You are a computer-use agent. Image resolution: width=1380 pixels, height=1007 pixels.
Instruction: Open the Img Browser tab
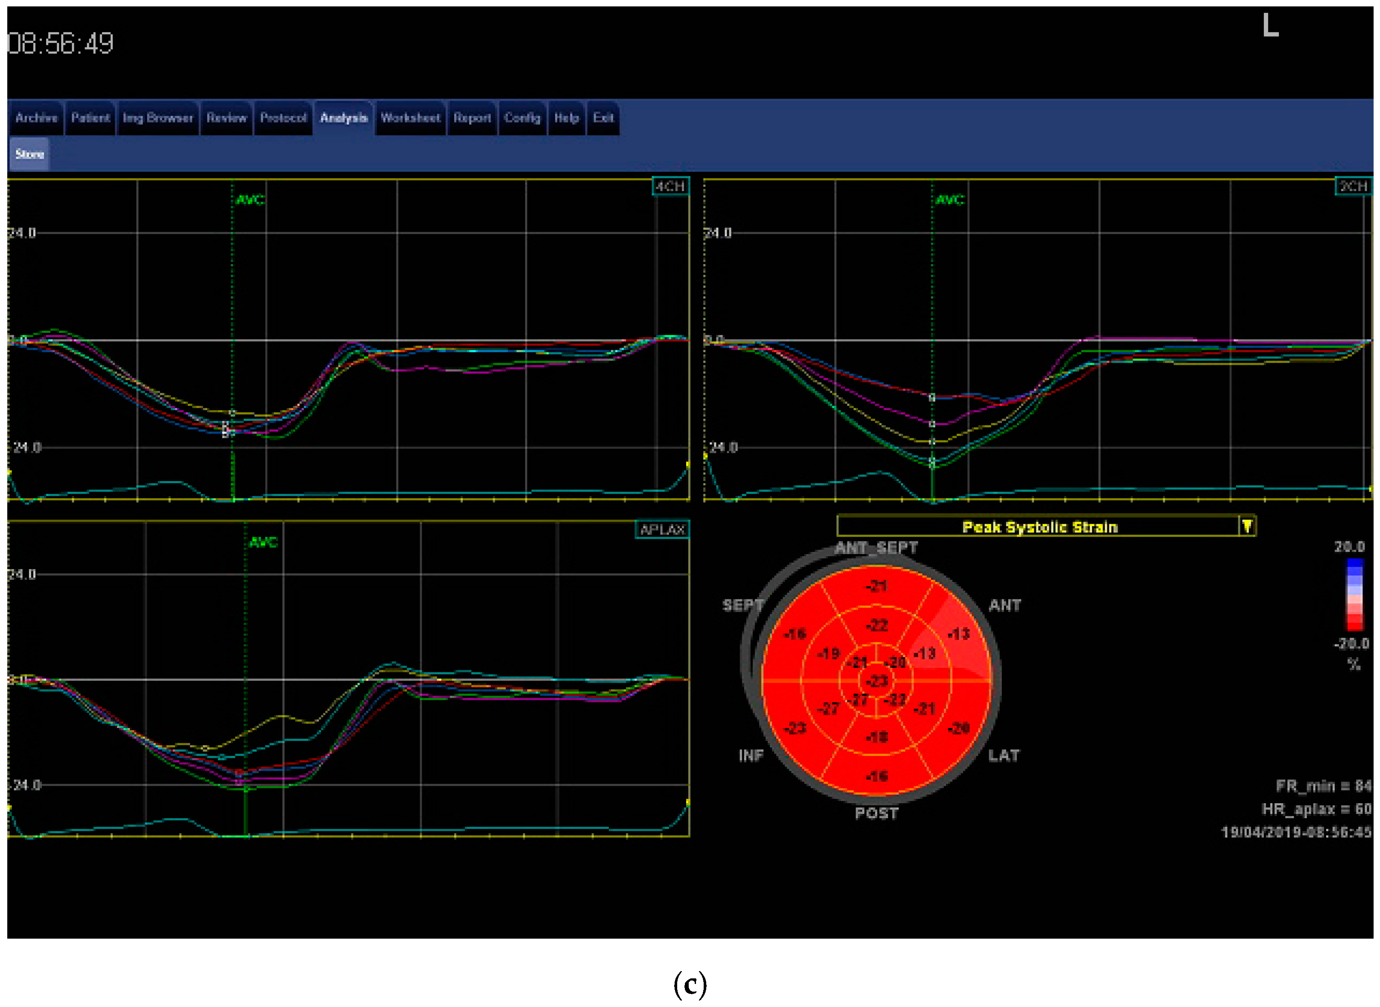[157, 117]
